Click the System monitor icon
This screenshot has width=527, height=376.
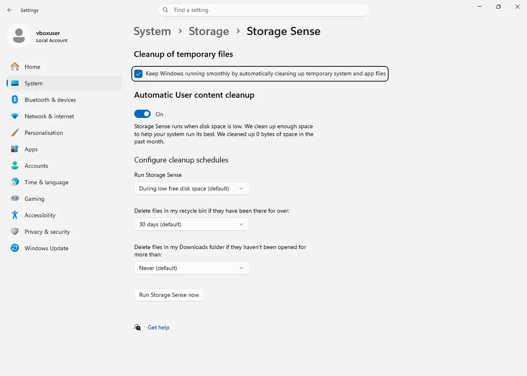click(15, 83)
